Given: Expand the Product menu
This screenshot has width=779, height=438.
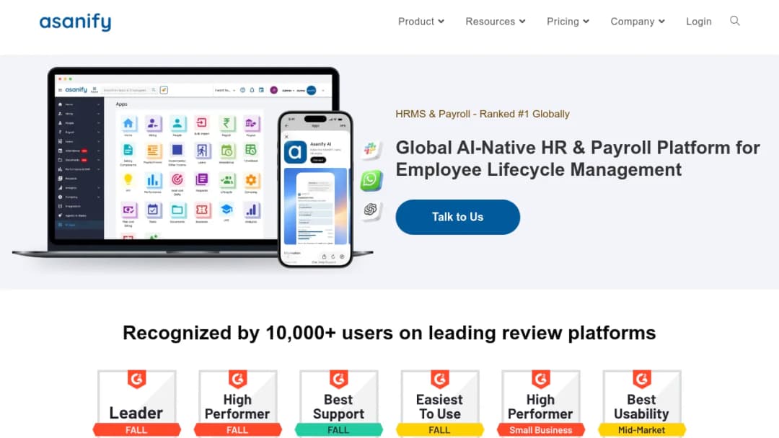Looking at the screenshot, I should (x=421, y=22).
